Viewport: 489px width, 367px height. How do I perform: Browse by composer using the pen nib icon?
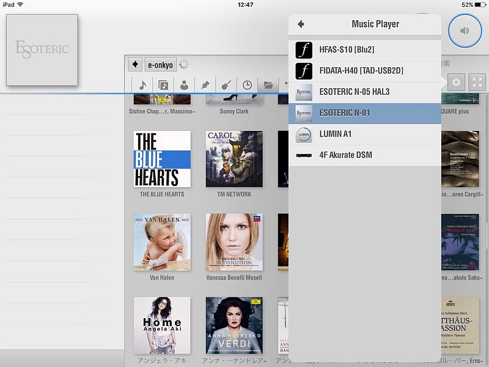[x=205, y=85]
